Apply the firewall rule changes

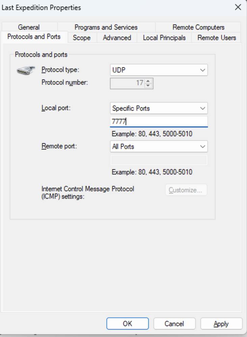221,324
